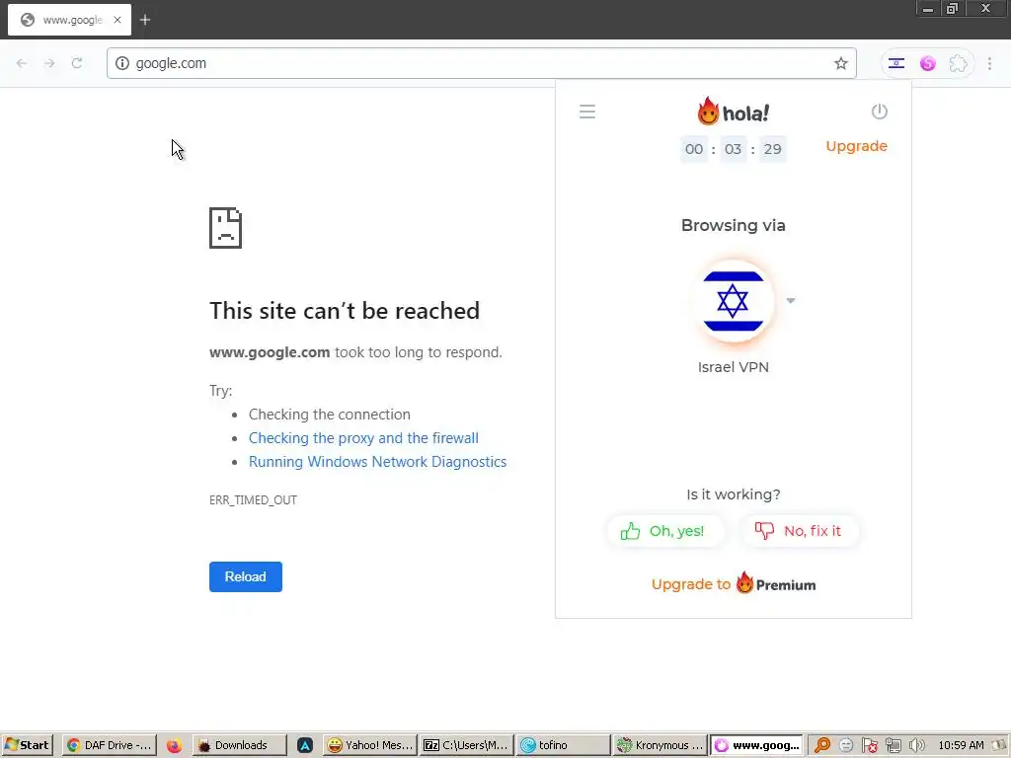Turn off Hola VPN with power icon
This screenshot has height=758, width=1011.
(879, 112)
